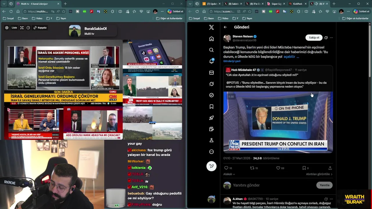Image resolution: width=372 pixels, height=209 pixels.
Task: Toggle the read aloud icon in the Multi tv address bar
Action: tap(58, 11)
